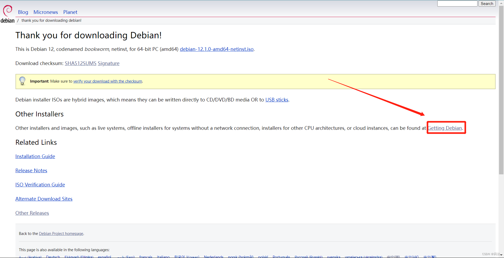Switch page language to Deutsch

[53, 257]
